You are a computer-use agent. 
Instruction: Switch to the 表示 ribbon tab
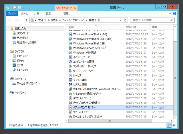48,14
